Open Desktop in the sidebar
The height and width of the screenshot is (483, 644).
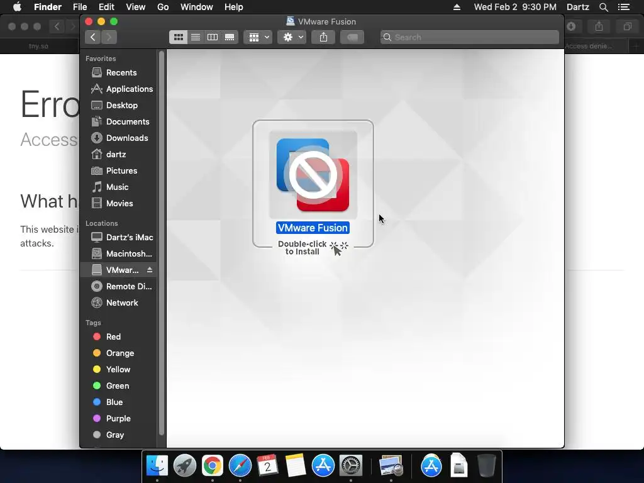pos(118,106)
